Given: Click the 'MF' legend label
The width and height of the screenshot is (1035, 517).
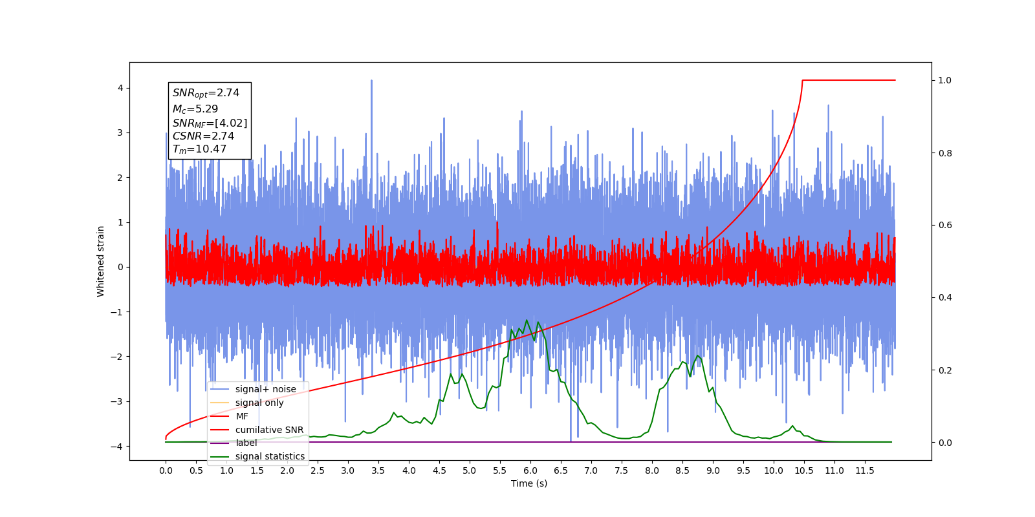Looking at the screenshot, I should 241,416.
